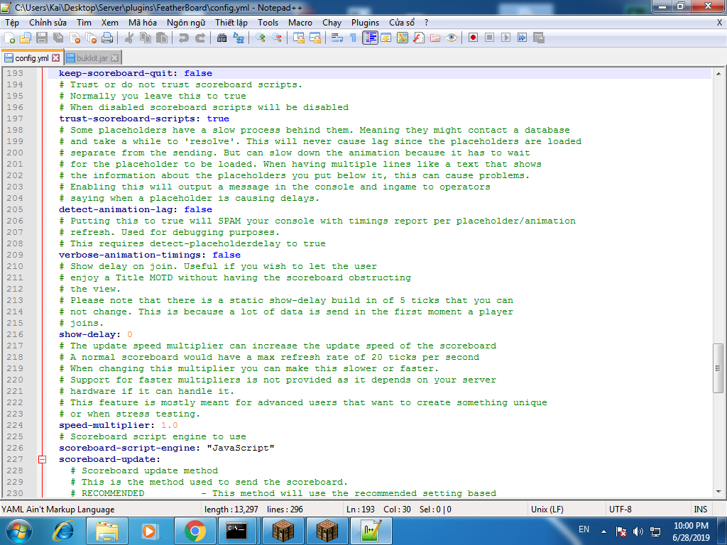This screenshot has width=727, height=545.
Task: Switch to the bukkit.jar tab
Action: coord(92,58)
